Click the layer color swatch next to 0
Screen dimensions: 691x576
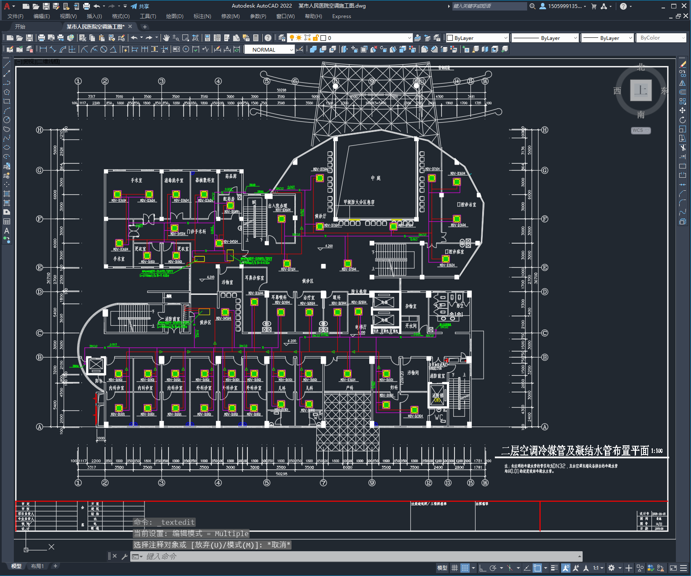coord(323,38)
